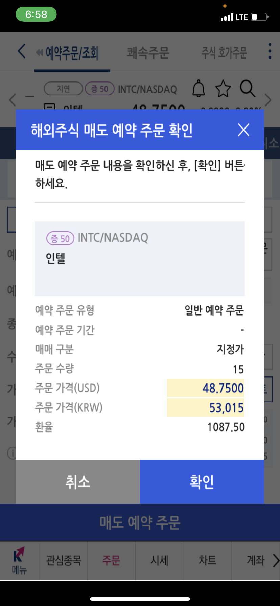Image resolution: width=280 pixels, height=606 pixels.
Task: Open the three-dot more options menu
Action: point(270,51)
